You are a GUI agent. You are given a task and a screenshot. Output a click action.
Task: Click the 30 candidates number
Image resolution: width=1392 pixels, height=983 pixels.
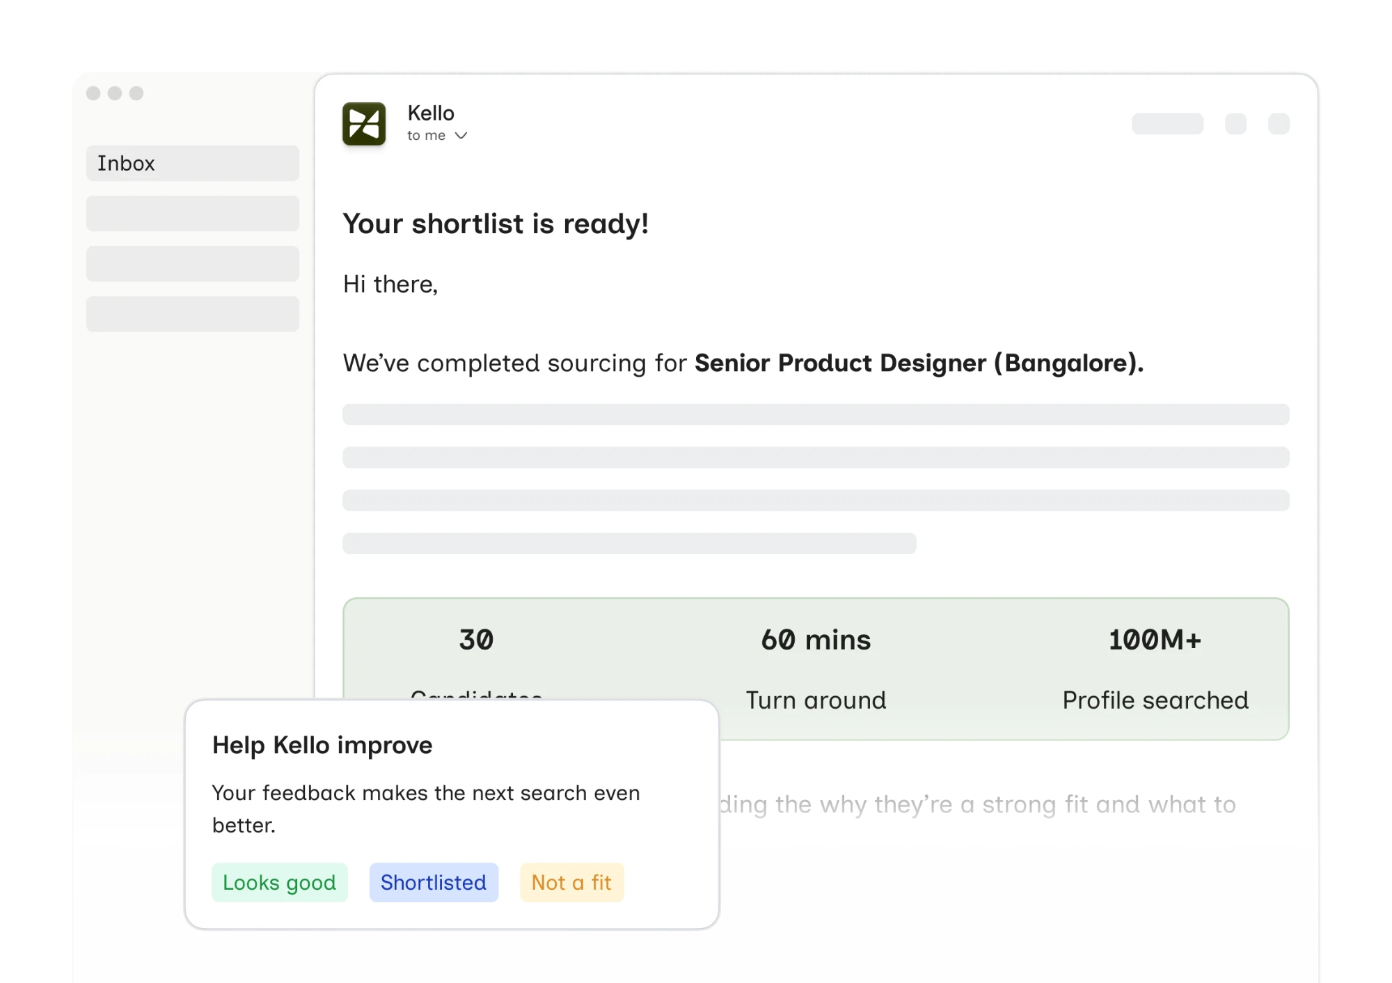[476, 640]
